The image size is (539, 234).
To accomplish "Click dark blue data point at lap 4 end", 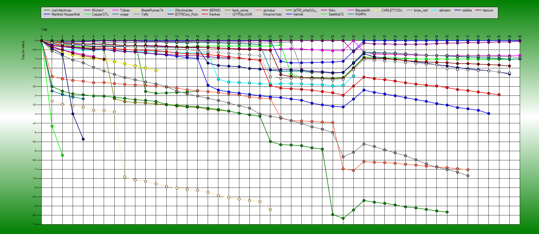I will click(x=83, y=139).
